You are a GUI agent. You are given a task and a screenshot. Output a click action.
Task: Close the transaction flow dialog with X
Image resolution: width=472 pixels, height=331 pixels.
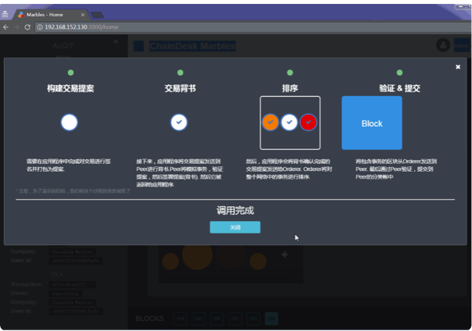tap(458, 67)
